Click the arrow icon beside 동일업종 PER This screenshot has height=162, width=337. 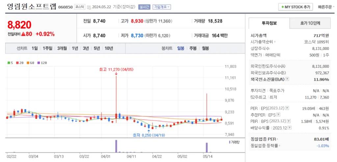pos(277,139)
